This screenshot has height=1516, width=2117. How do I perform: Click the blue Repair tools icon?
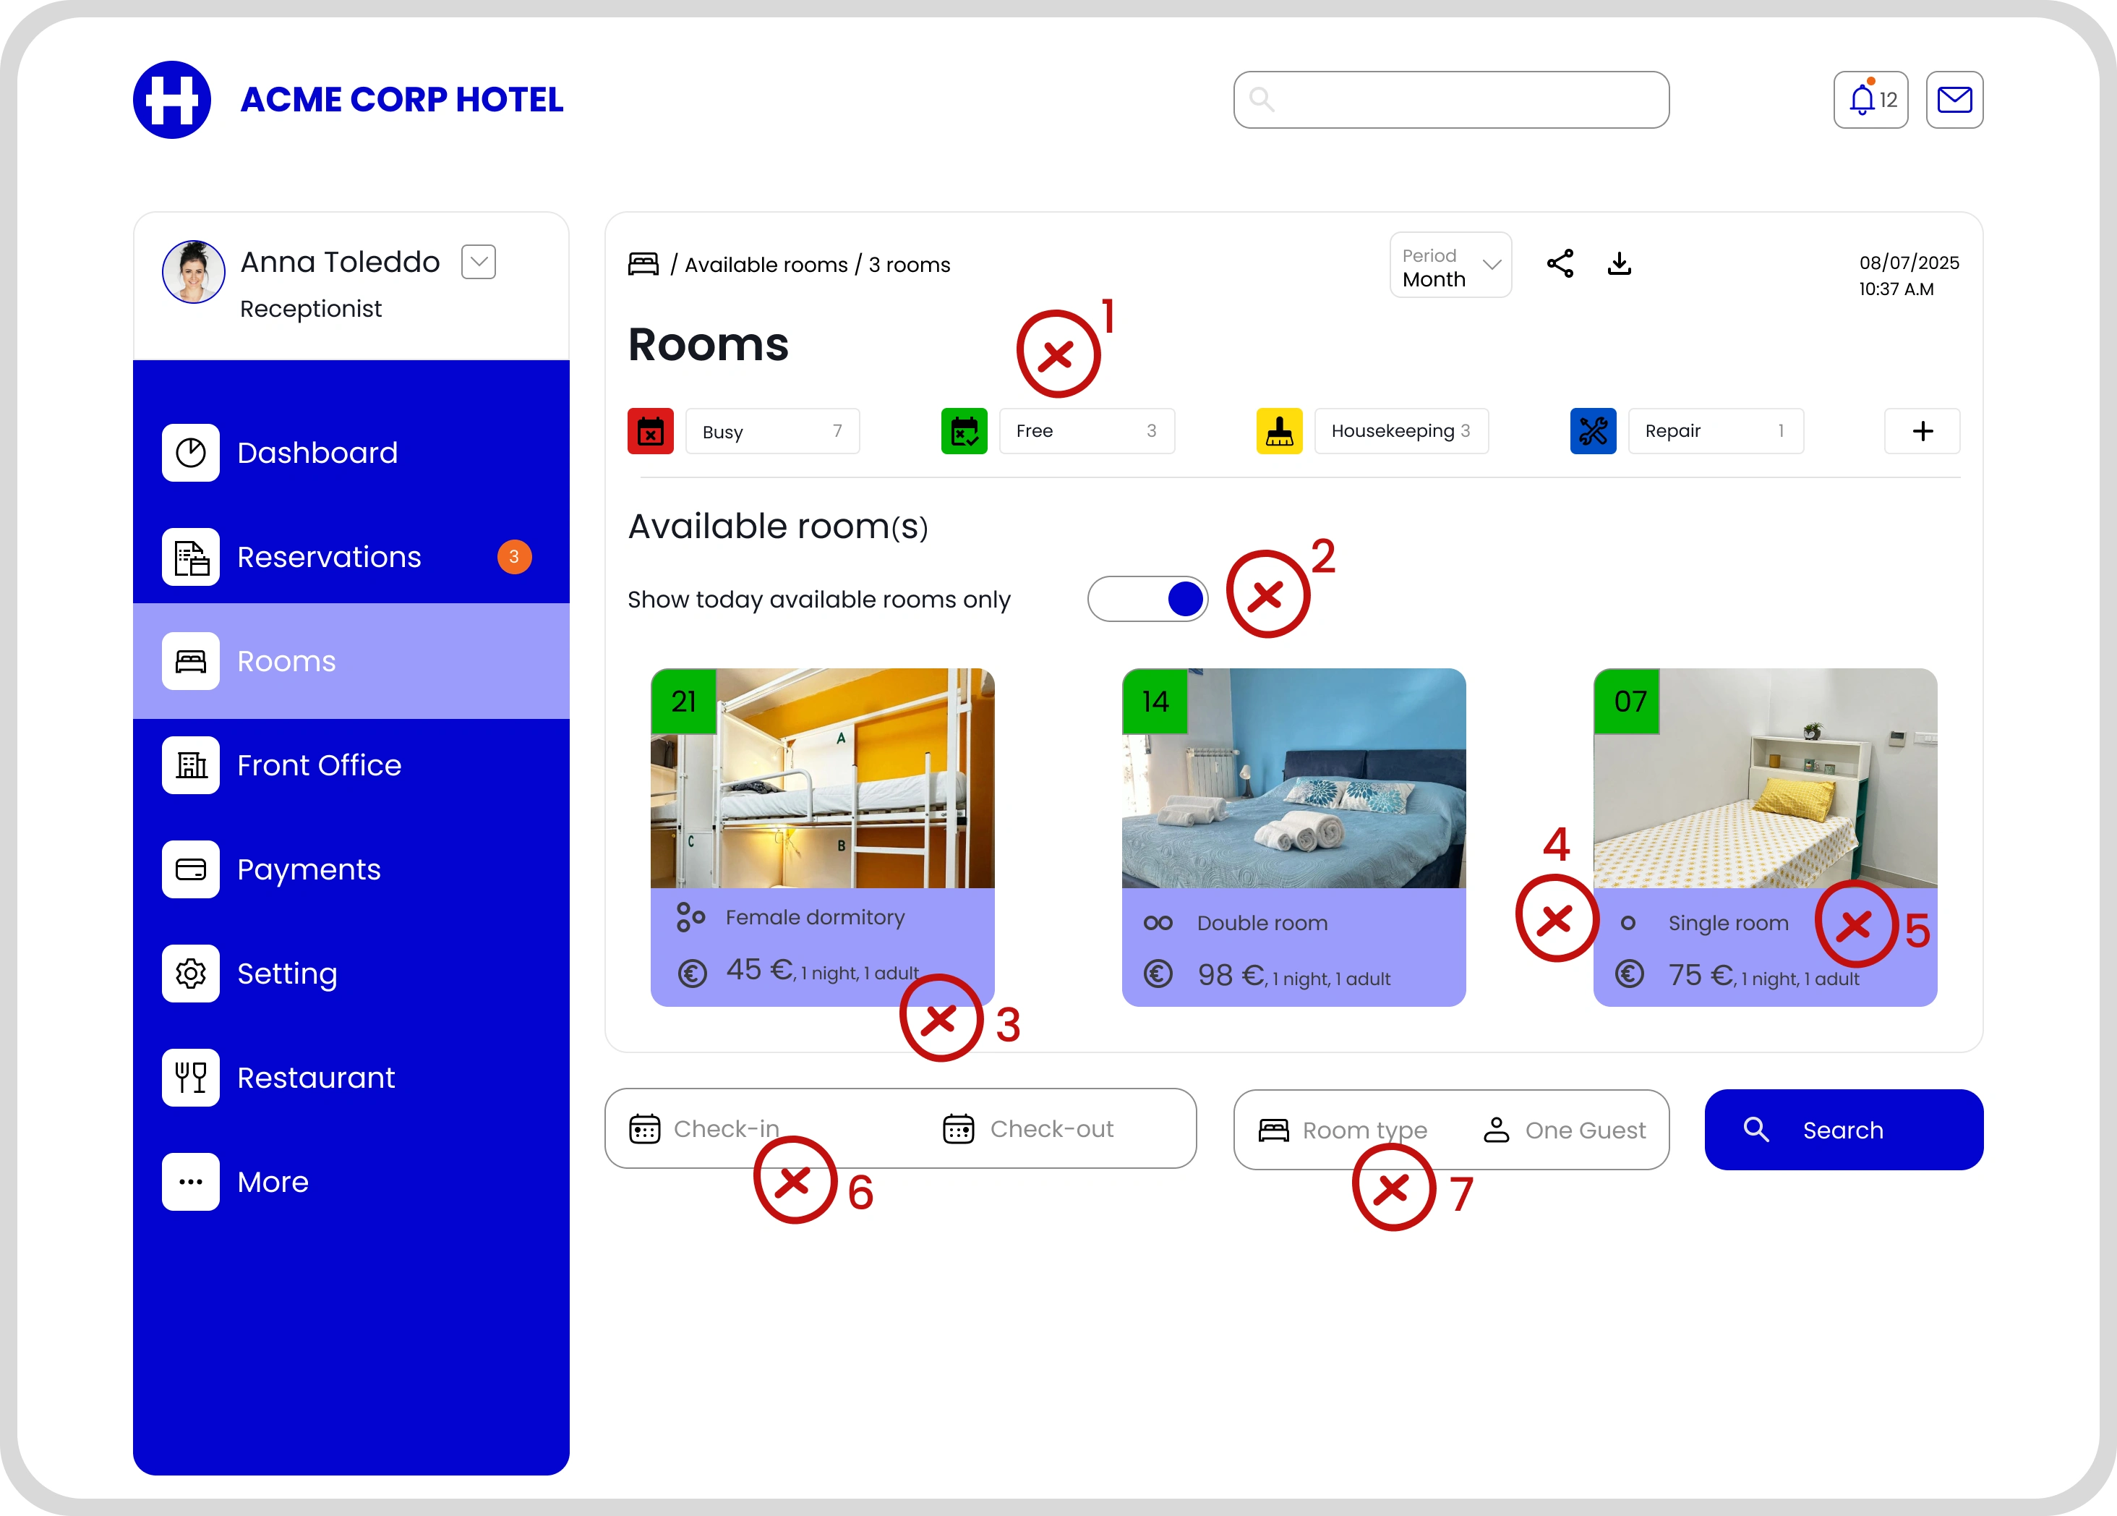(x=1593, y=431)
